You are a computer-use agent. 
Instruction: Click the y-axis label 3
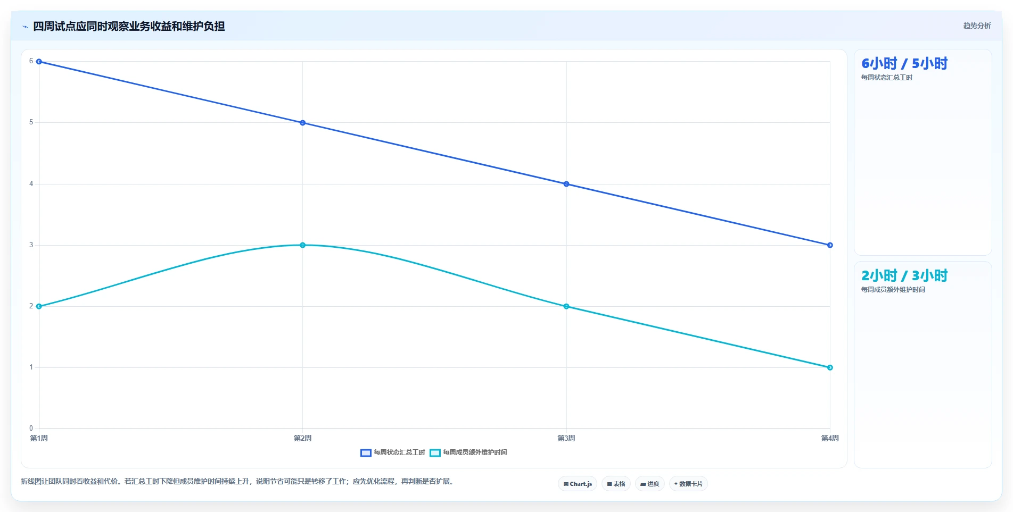(31, 245)
